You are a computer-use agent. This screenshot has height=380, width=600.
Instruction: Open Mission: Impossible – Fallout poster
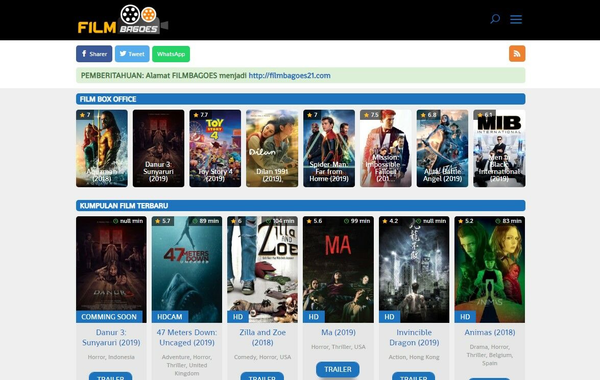click(386, 148)
